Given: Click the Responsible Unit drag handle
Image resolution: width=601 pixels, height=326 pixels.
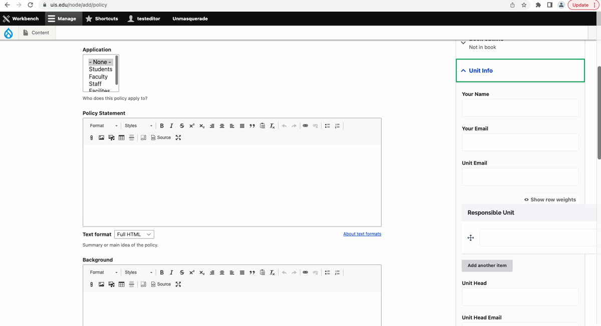Looking at the screenshot, I should [471, 238].
